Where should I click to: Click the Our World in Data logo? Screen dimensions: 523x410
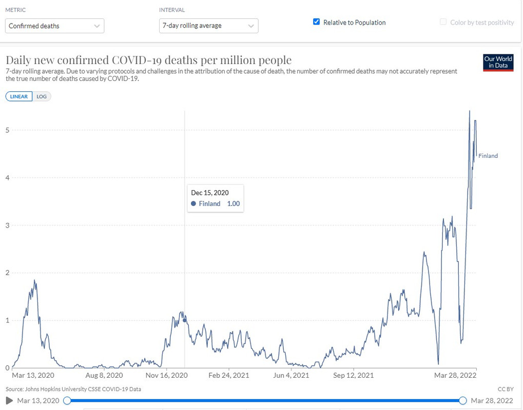pyautogui.click(x=498, y=63)
